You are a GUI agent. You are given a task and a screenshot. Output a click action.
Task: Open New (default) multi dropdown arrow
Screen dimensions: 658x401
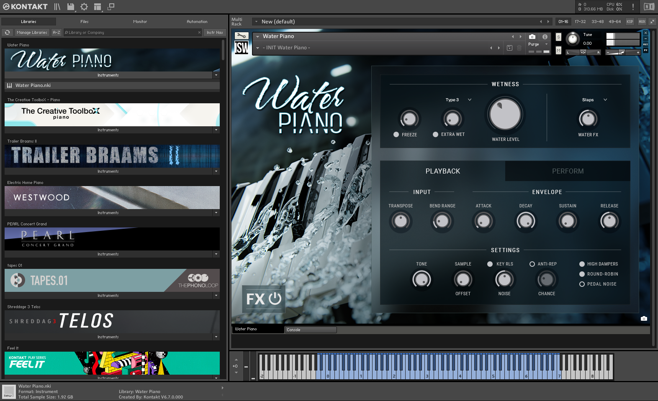coord(256,21)
